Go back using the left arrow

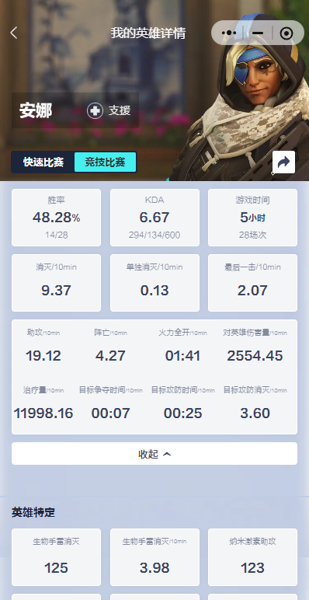[14, 33]
